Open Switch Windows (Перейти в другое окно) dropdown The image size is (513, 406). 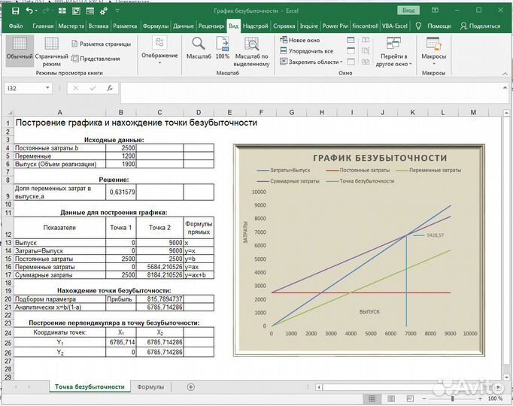click(393, 52)
